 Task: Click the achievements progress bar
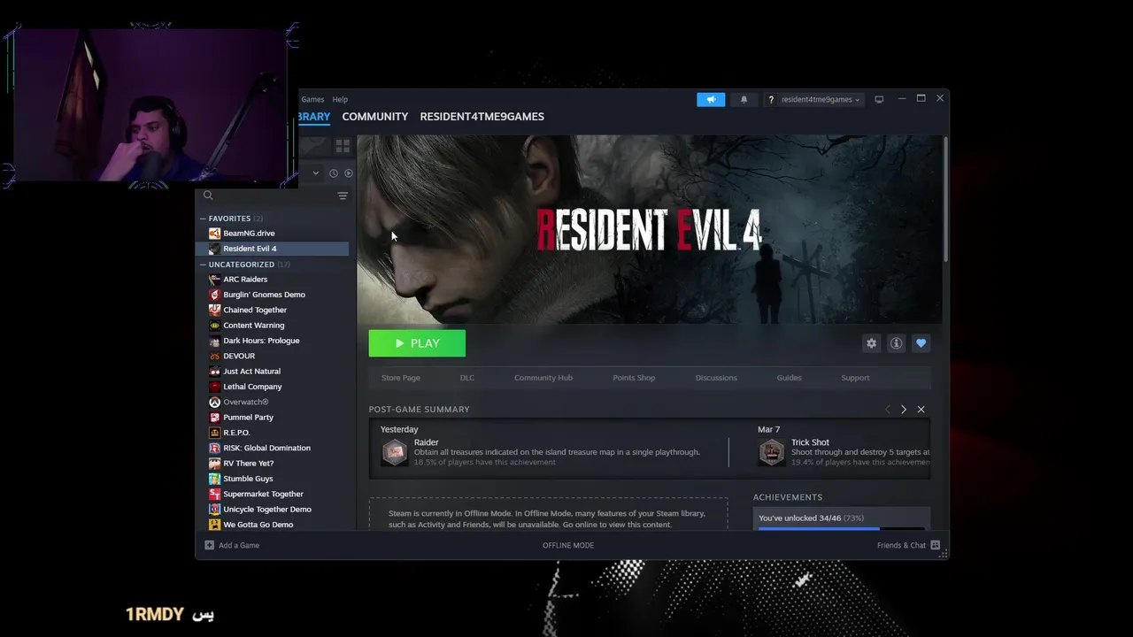coord(841,528)
